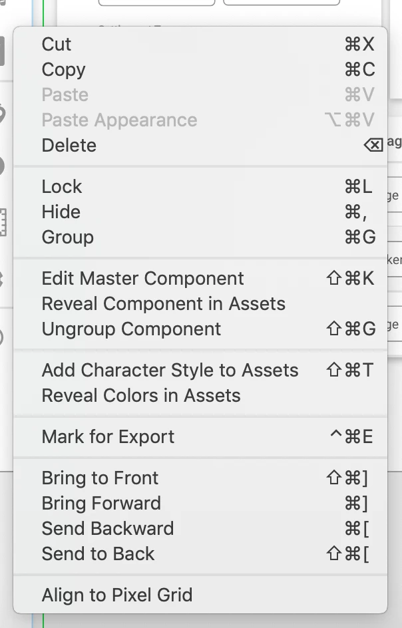This screenshot has height=628, width=402.
Task: Choose Mark for Export
Action: pyautogui.click(x=108, y=437)
